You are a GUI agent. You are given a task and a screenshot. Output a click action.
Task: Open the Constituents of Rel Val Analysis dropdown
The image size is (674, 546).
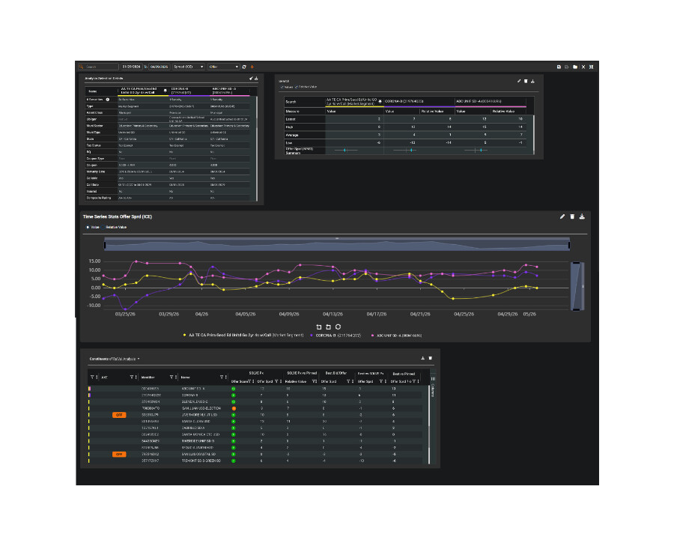(x=115, y=359)
